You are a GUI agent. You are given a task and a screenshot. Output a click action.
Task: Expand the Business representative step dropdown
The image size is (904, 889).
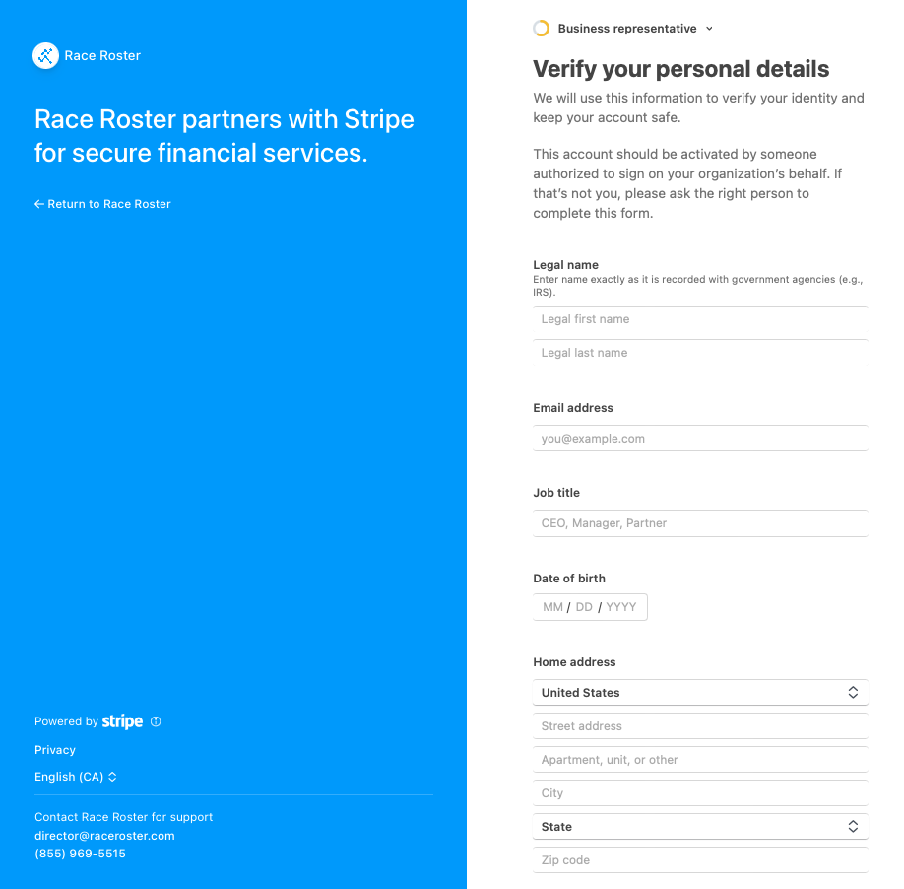click(x=709, y=29)
